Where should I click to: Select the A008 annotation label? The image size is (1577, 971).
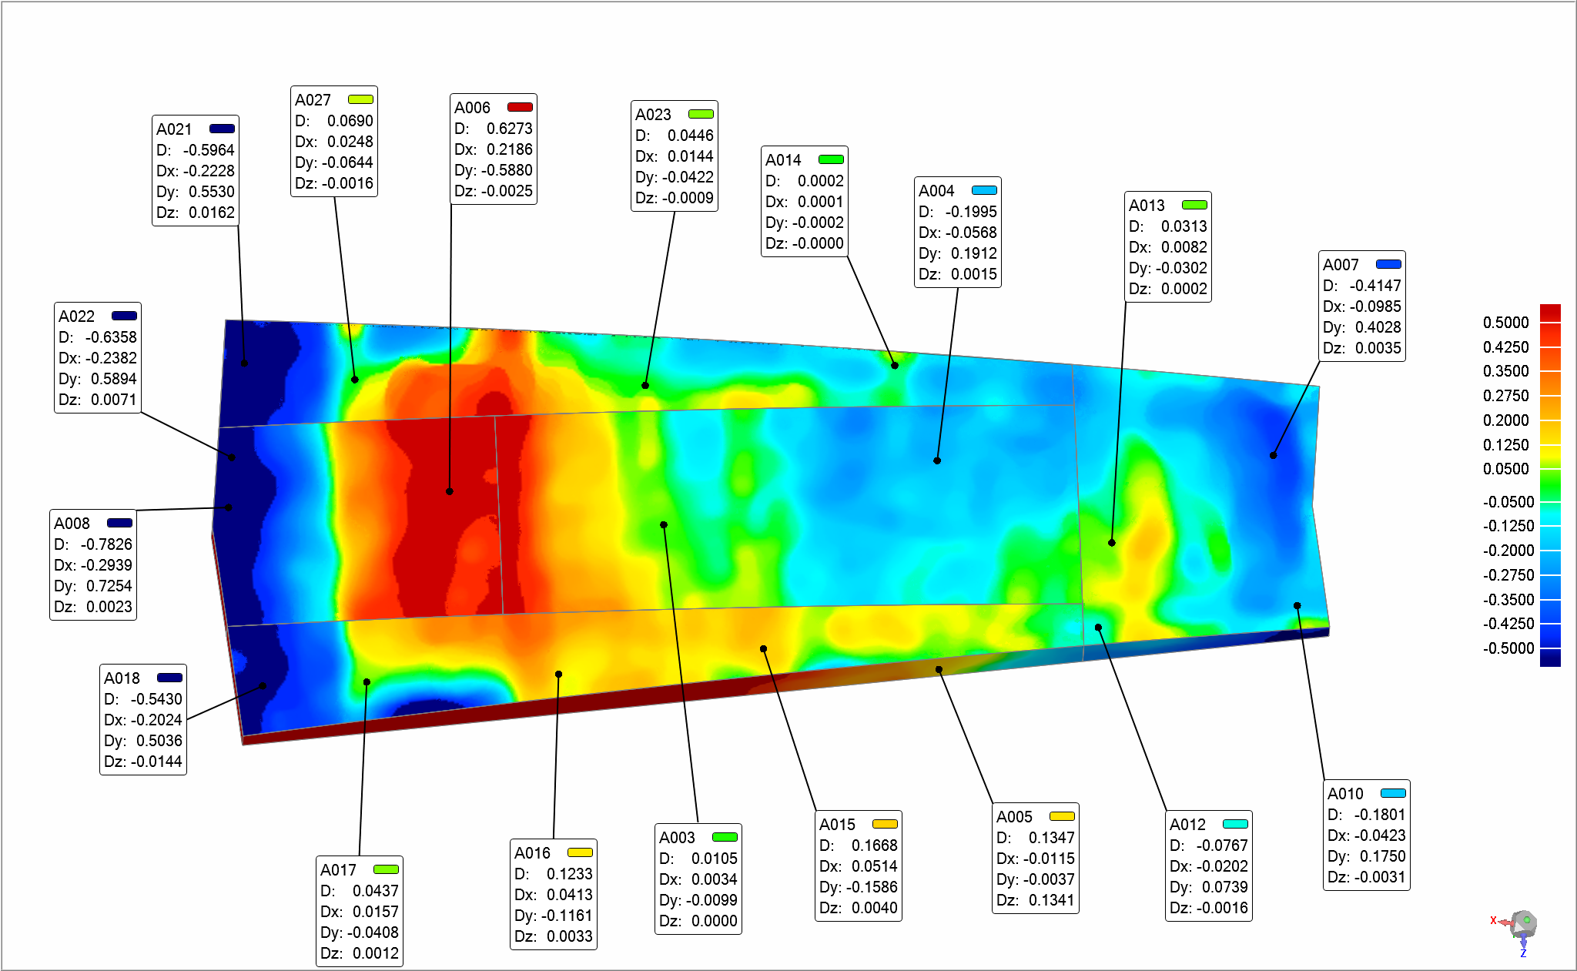click(x=93, y=564)
